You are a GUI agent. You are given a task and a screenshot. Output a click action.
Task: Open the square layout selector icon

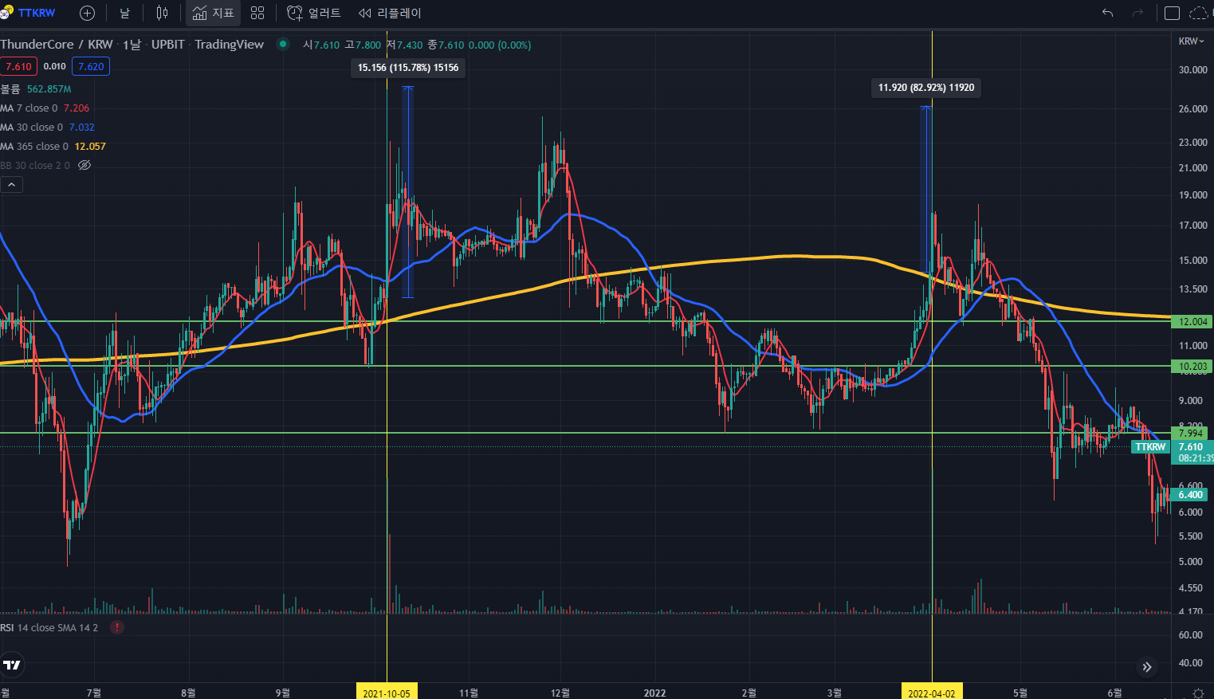tap(1172, 13)
